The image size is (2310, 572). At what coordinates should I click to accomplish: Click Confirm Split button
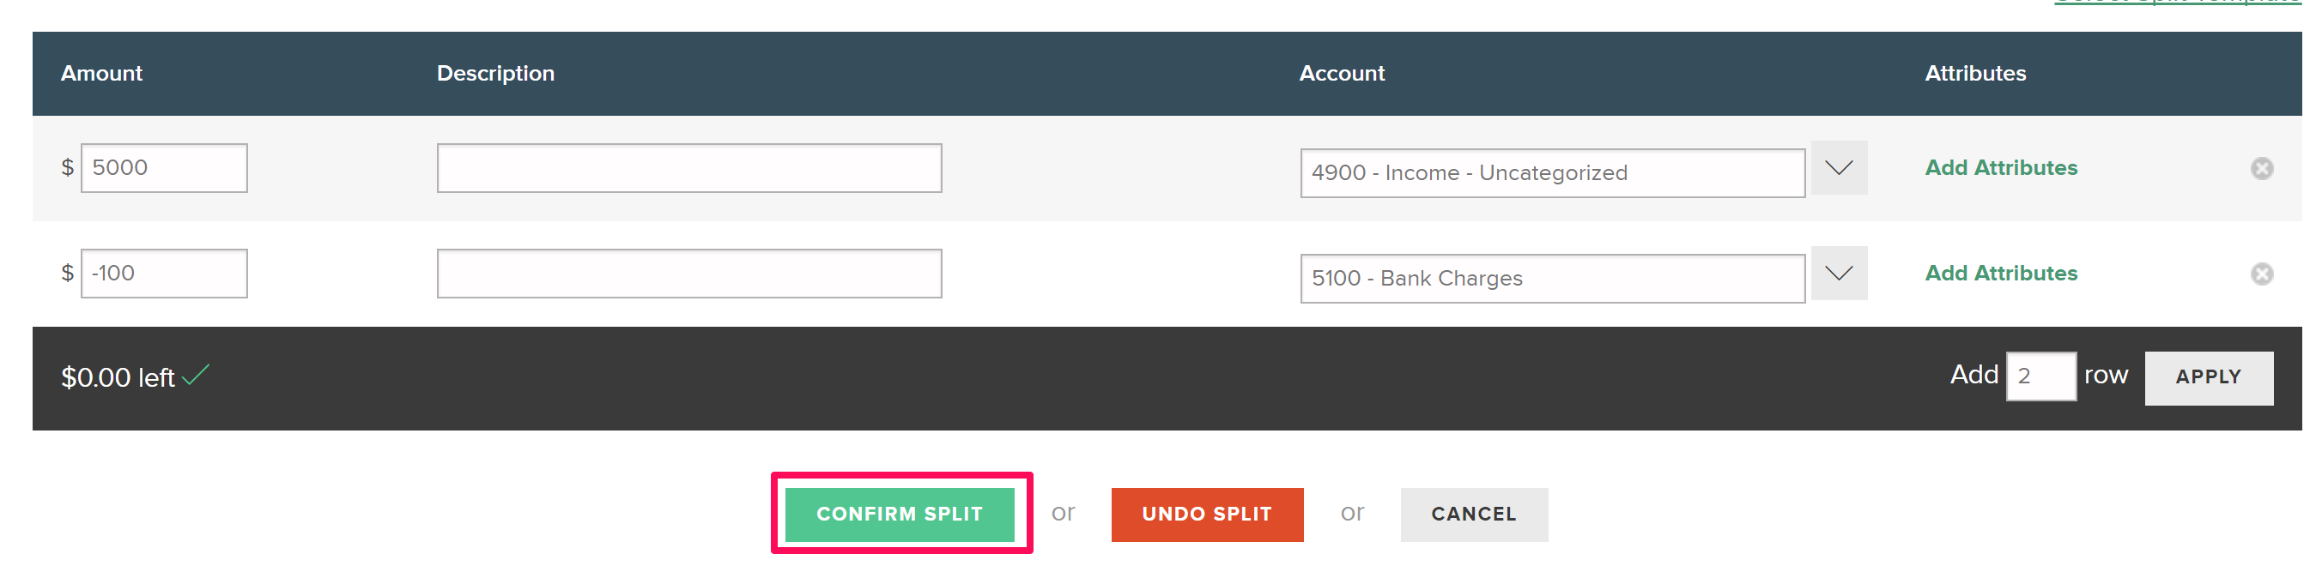coord(900,514)
